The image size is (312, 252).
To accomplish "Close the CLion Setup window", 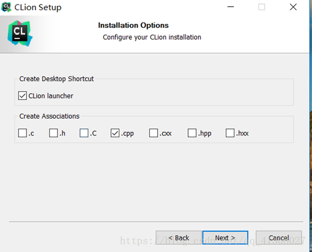I will (293, 7).
